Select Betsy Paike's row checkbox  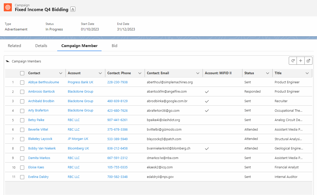tap(22, 120)
